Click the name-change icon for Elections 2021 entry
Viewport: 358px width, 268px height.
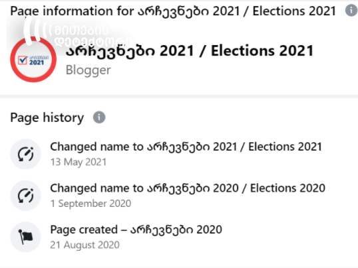(x=25, y=154)
